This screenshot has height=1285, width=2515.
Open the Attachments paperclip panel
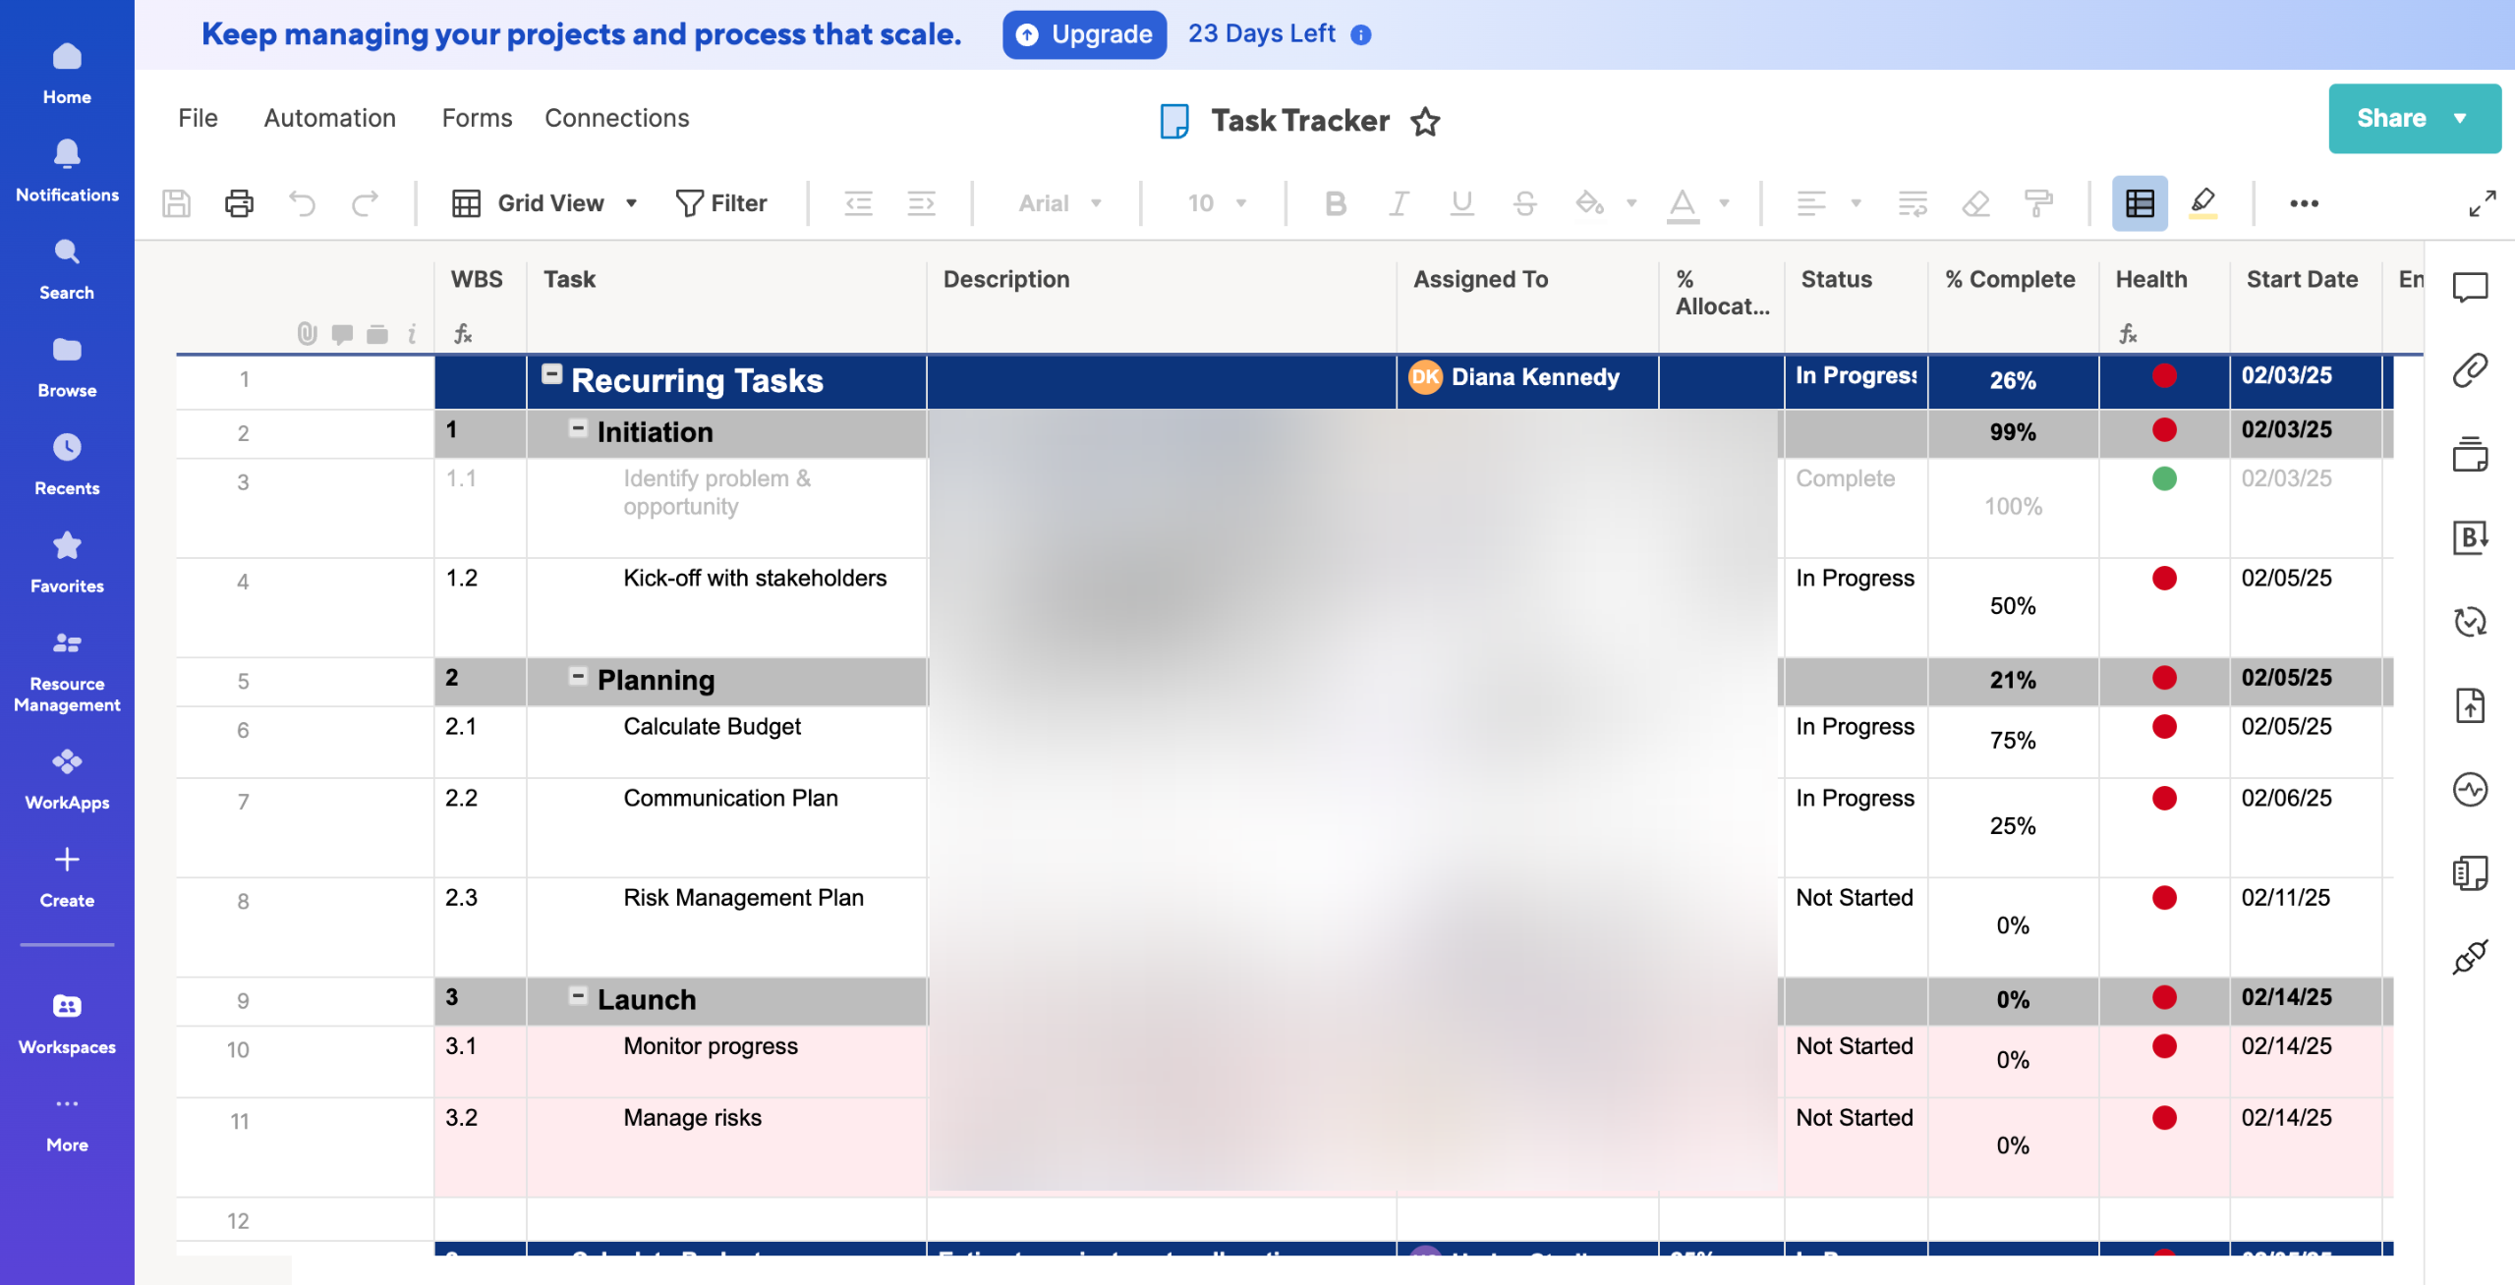[2470, 370]
